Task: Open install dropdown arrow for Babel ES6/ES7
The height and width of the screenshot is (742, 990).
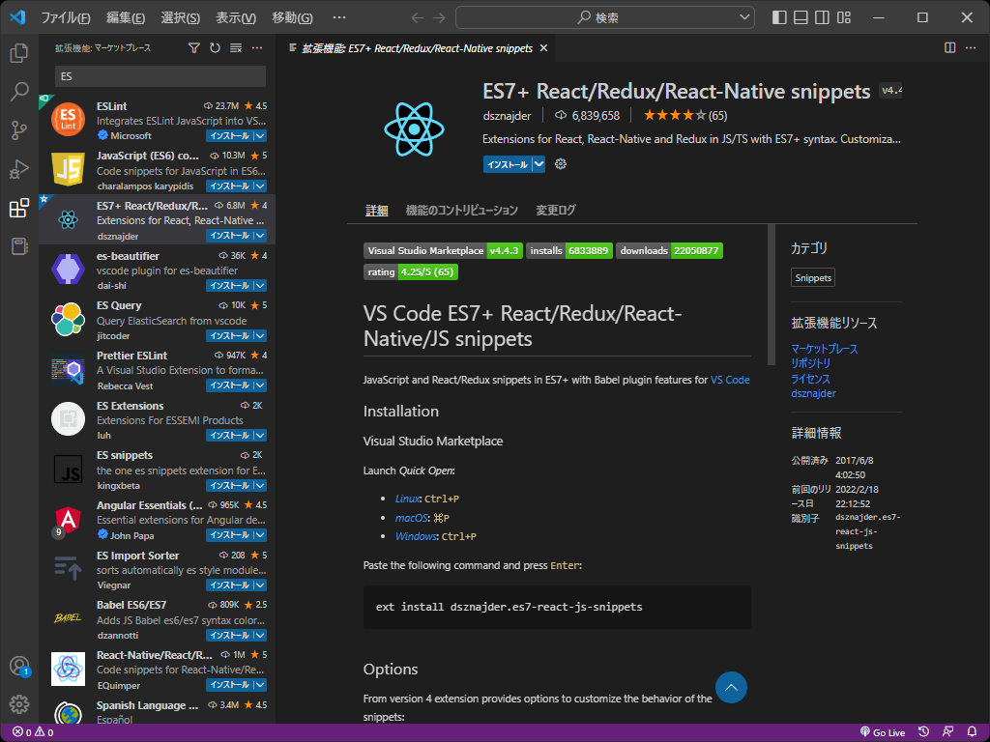Action: (x=260, y=636)
